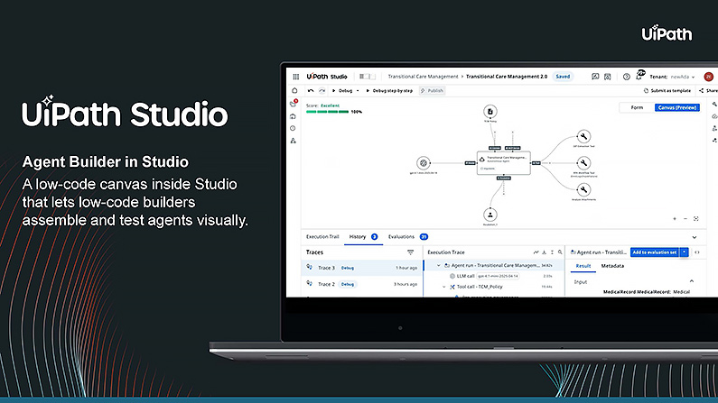Viewport: 718px width, 403px height.
Task: Click the filter icon in Traces panel
Action: (411, 252)
